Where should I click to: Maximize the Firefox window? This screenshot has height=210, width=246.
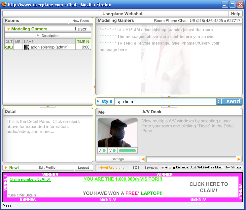tap(232, 5)
